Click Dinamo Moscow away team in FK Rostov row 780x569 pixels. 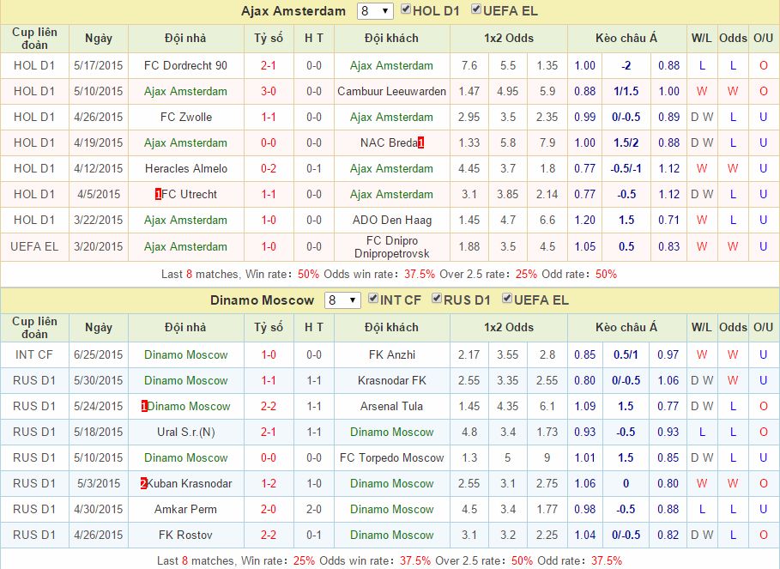(392, 536)
